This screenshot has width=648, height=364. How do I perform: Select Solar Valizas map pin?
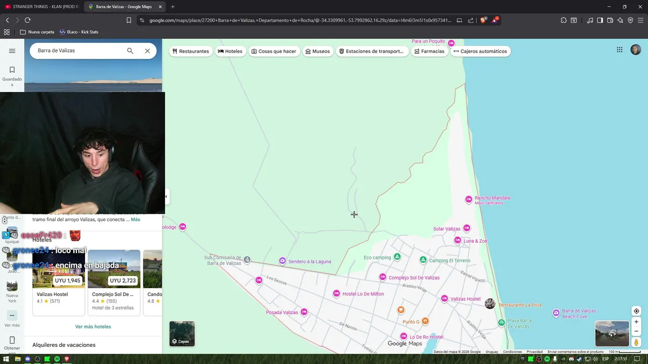coord(467,229)
